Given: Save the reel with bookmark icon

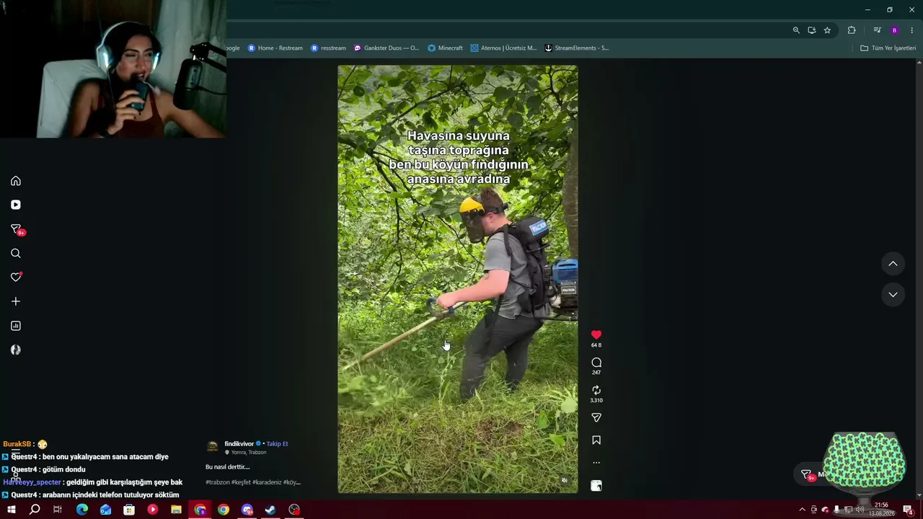Looking at the screenshot, I should pyautogui.click(x=596, y=440).
